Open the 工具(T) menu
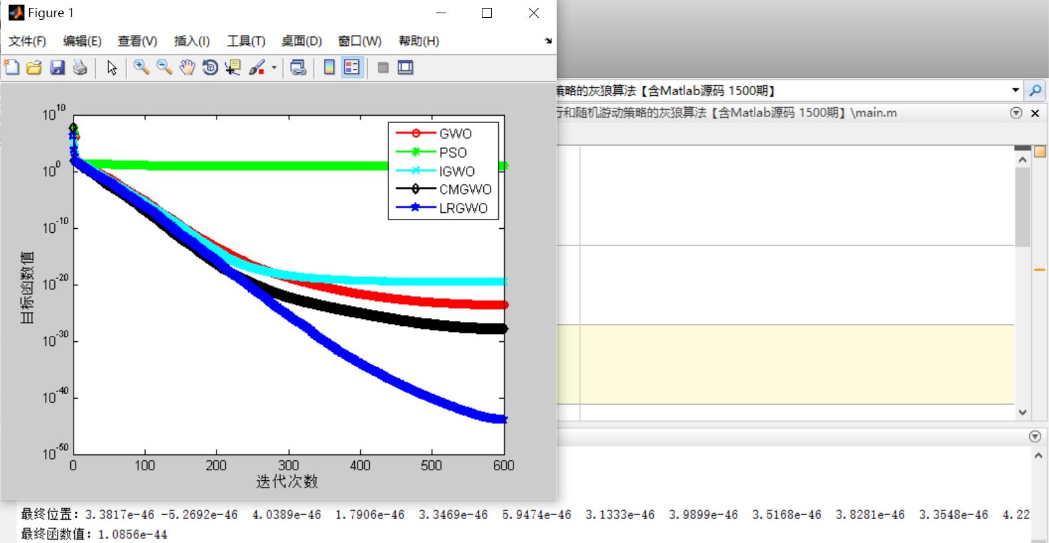Viewport: 1049px width, 543px height. [x=246, y=41]
